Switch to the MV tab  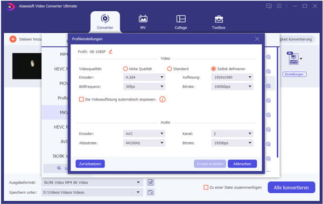coord(143,22)
